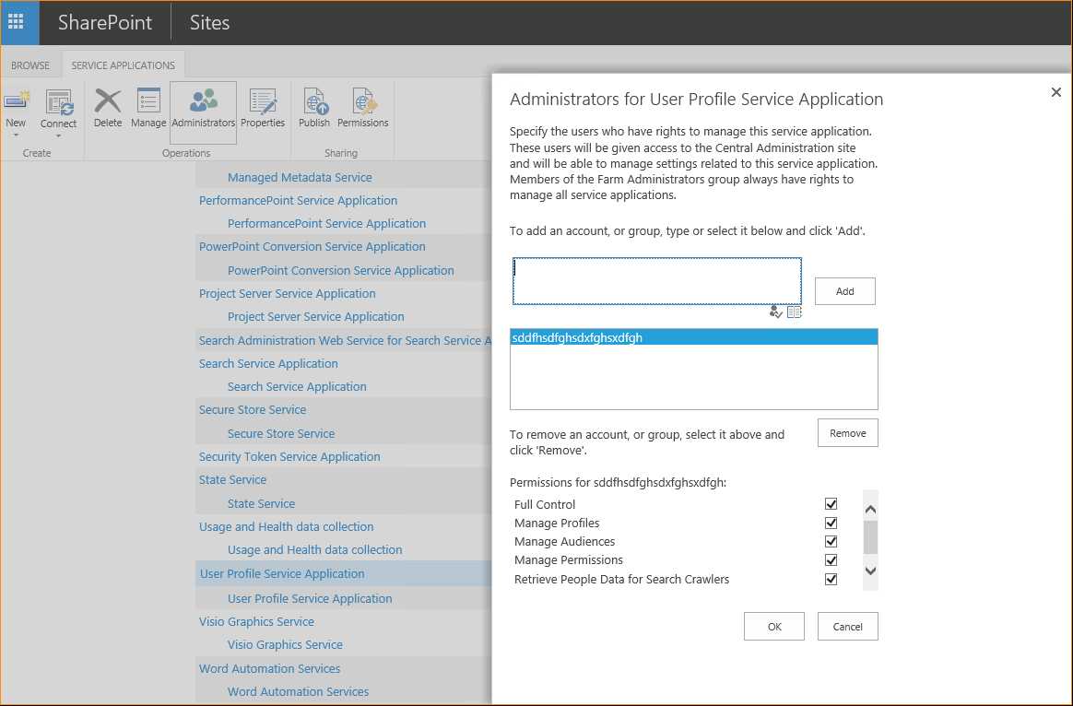
Task: Close the Administrators dialog
Action: [x=1055, y=91]
